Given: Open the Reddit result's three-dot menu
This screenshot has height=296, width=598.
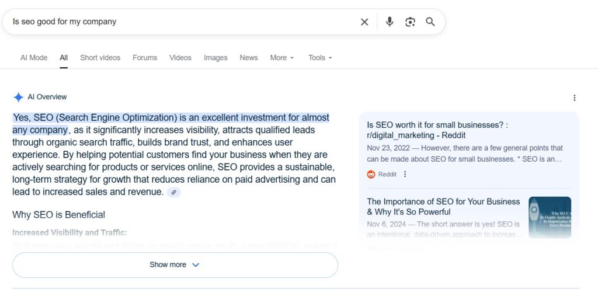Looking at the screenshot, I should 405,175.
